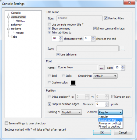Increase chars at the end spinner
Viewport: 137px width, 140px height.
tap(93, 37)
